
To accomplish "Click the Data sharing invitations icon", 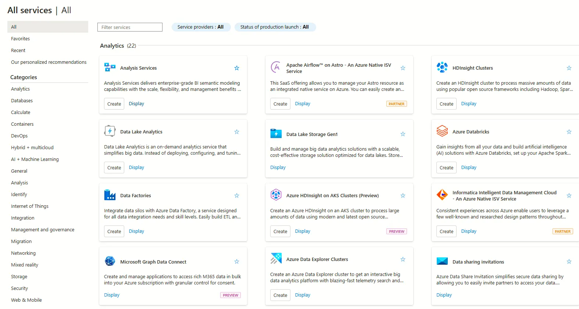I will pos(442,261).
